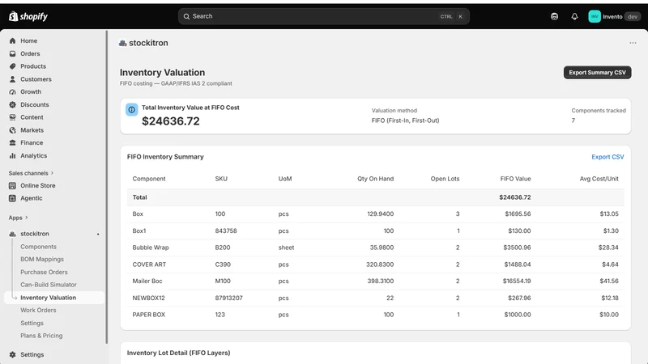Screen dimensions: 648x364
Task: Click the Export CSV link
Action: click(607, 157)
